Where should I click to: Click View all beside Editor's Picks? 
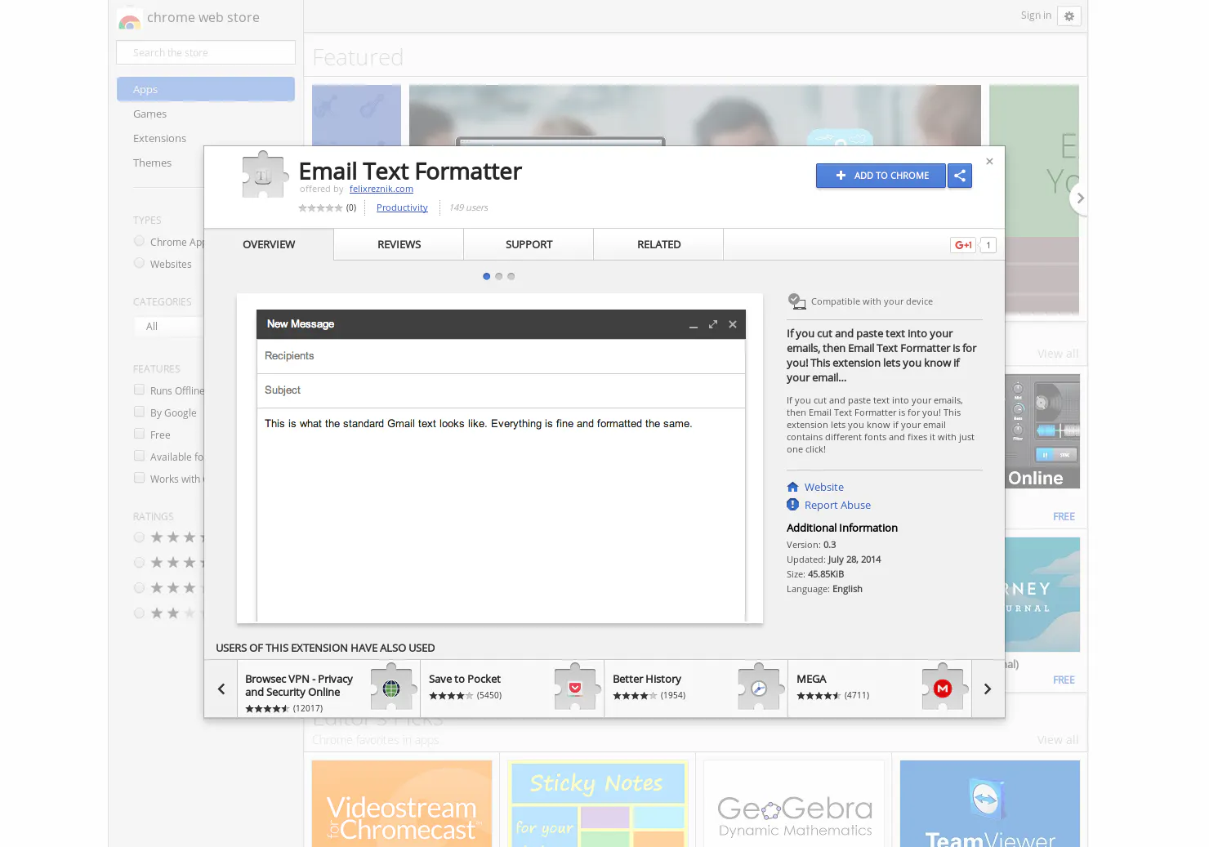point(1058,740)
